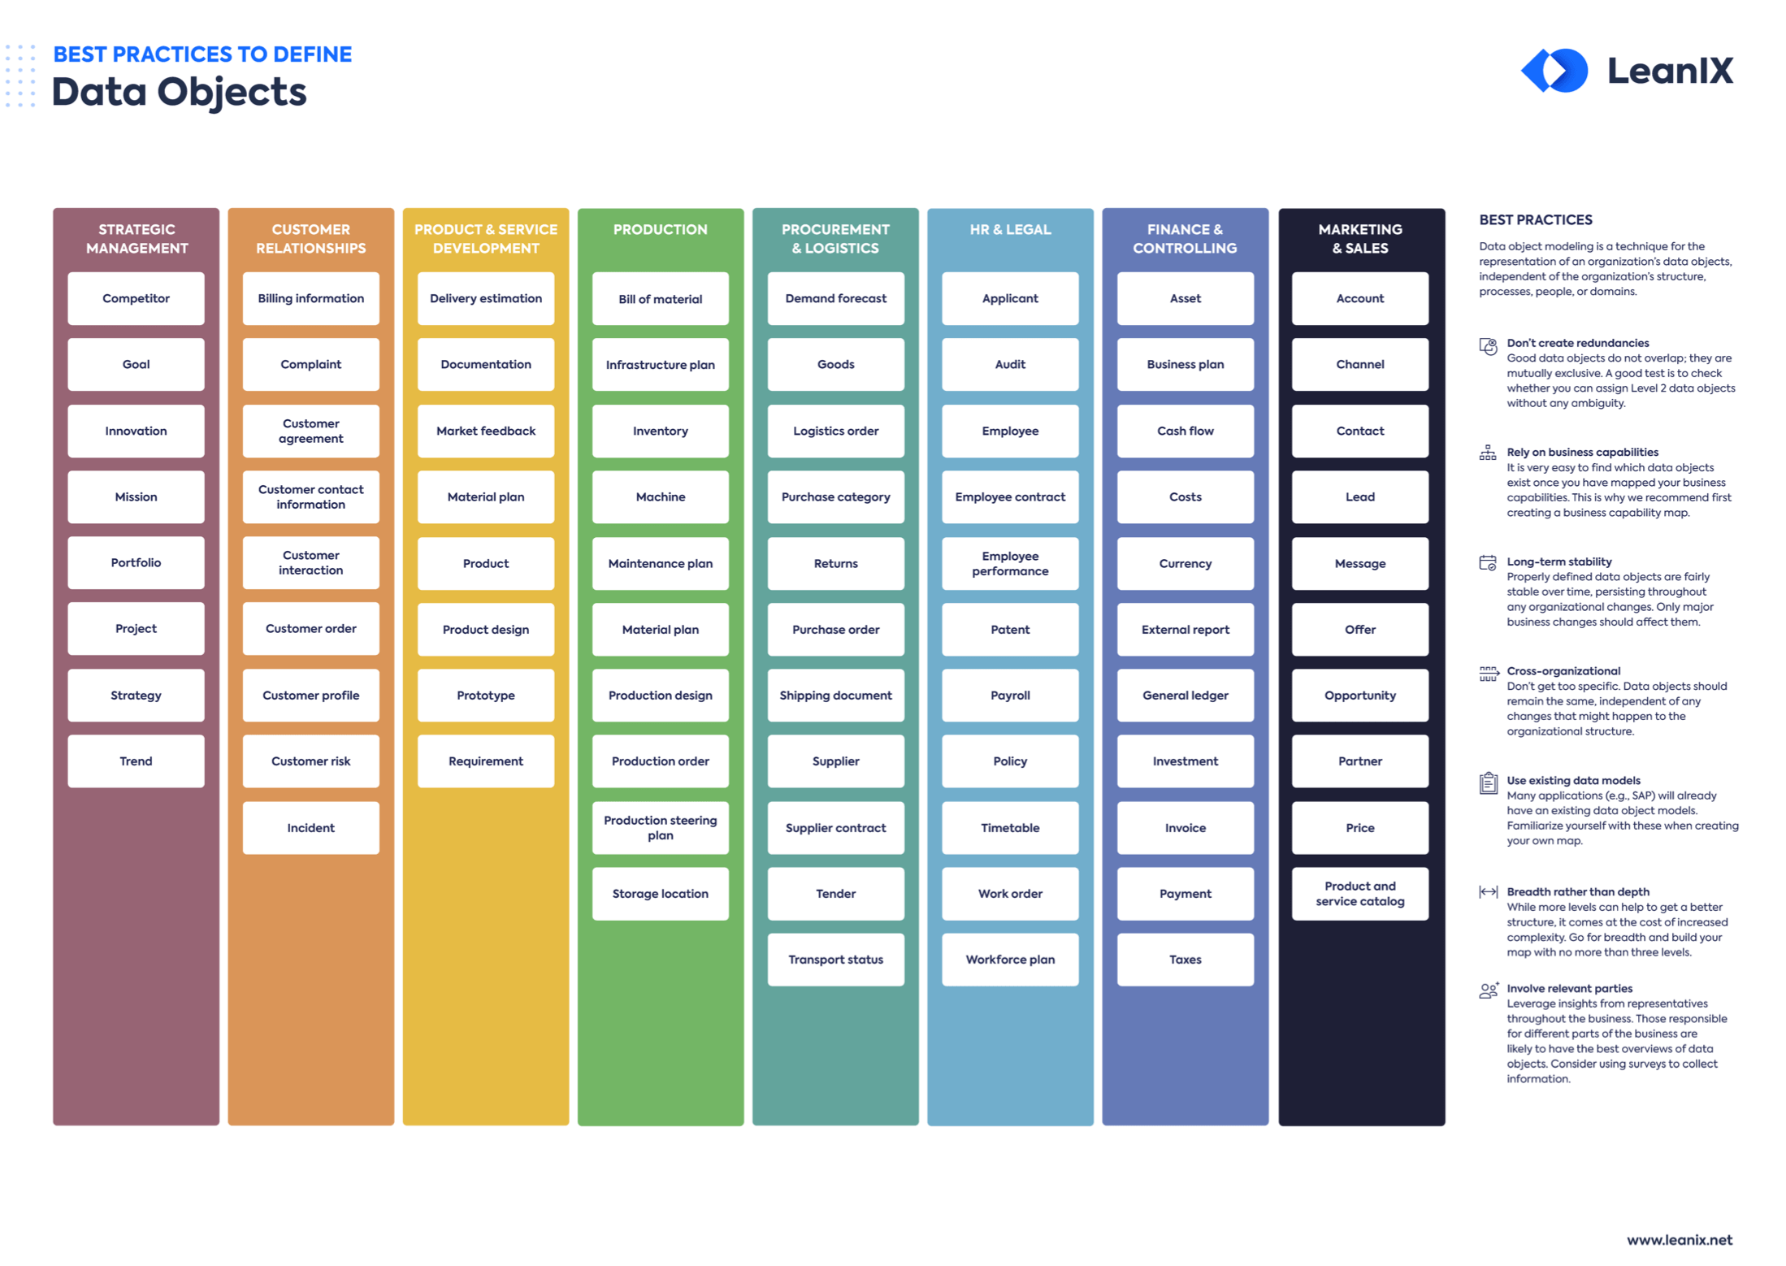
Task: Select the Market feedback card
Action: coord(485,431)
